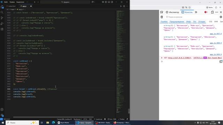The width and height of the screenshot is (223, 125).
Task: Click the red error count badge in DevTools
Action: click(206, 12)
